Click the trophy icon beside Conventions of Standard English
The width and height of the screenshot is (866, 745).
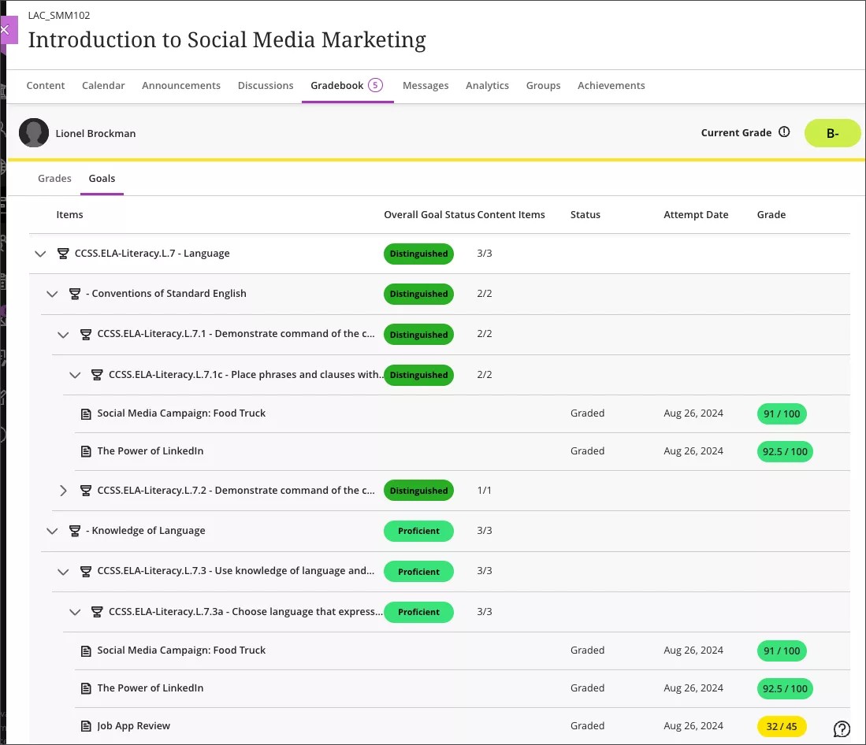point(74,293)
